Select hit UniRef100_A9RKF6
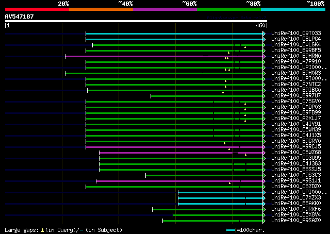Screen dimensions: 330x234 point(296,209)
